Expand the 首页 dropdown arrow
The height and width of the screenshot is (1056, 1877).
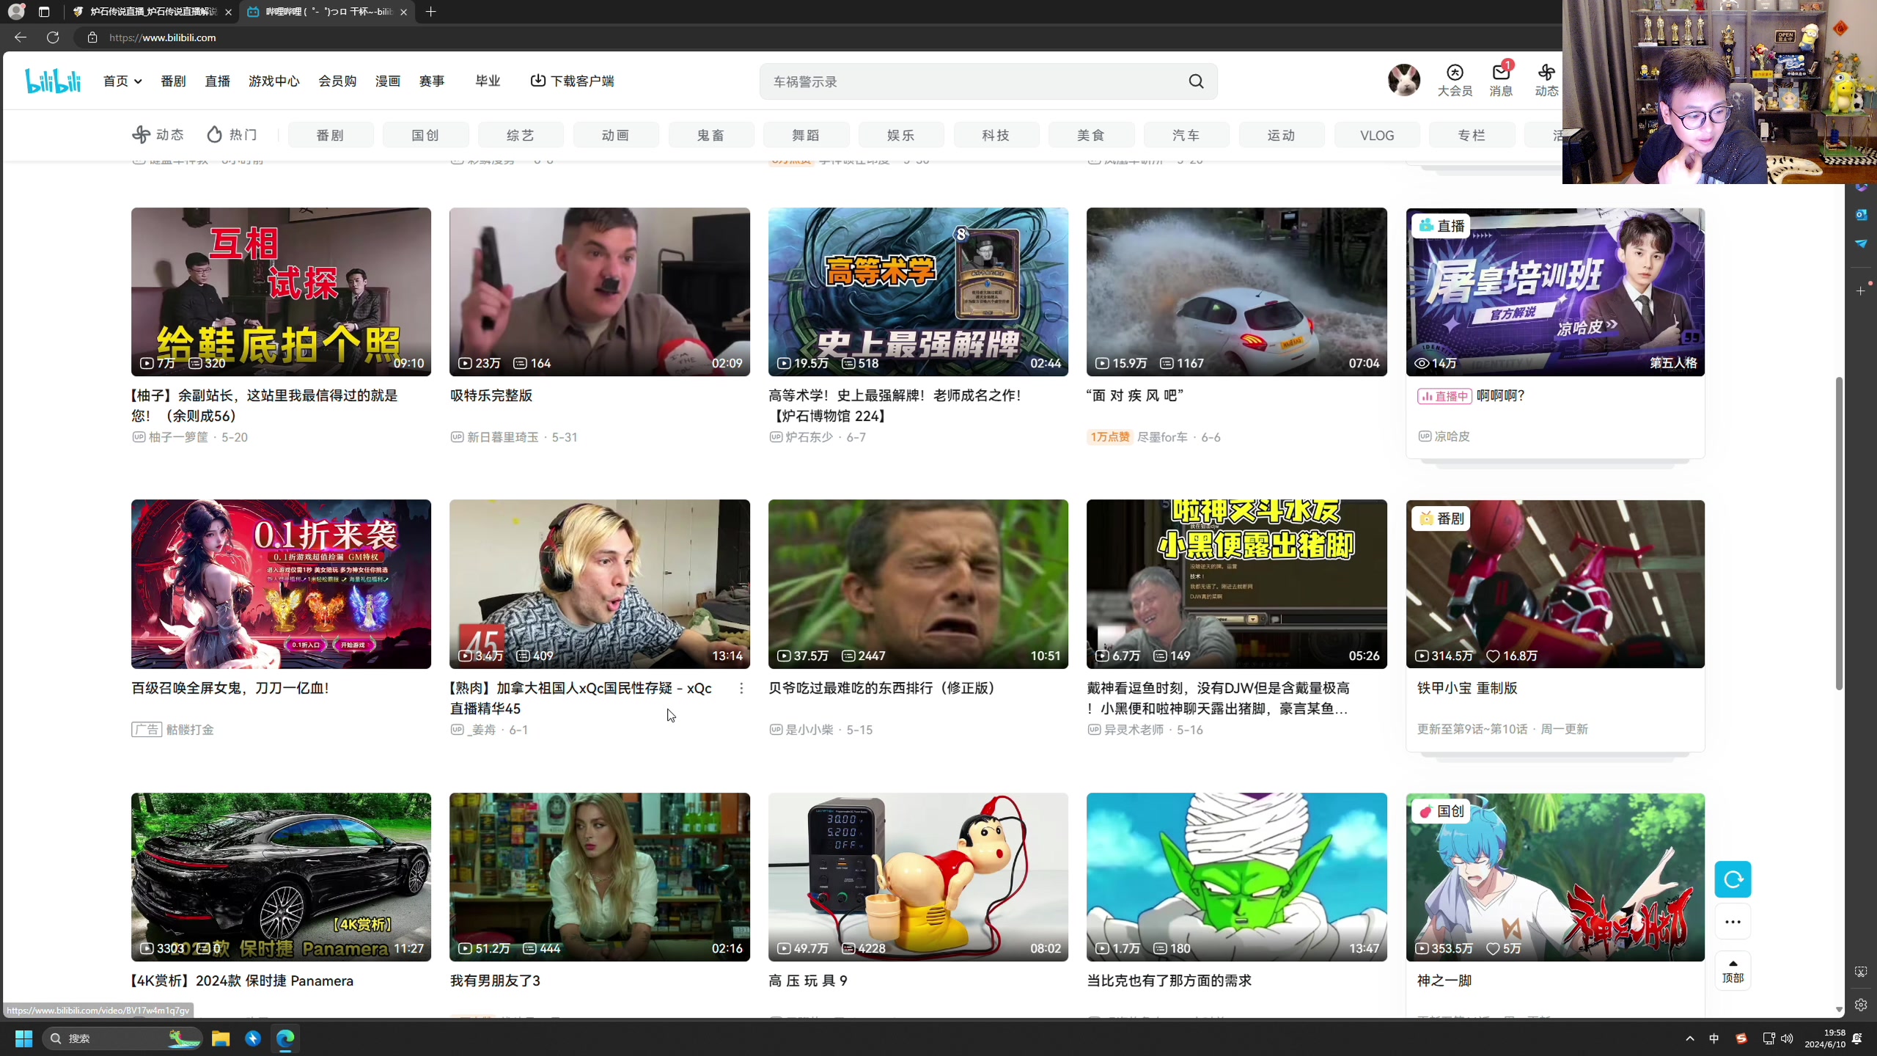(138, 81)
